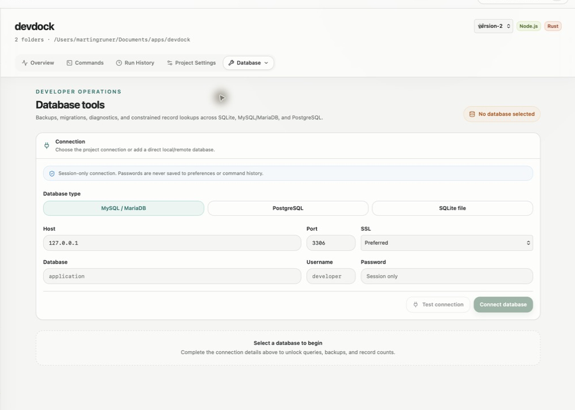Screen dimensions: 575x410
Task: Click the Overview activity pulse icon
Action: [x=25, y=63]
